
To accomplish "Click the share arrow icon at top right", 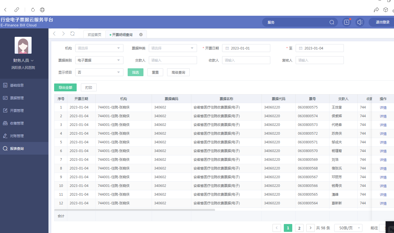I will pos(376,10).
